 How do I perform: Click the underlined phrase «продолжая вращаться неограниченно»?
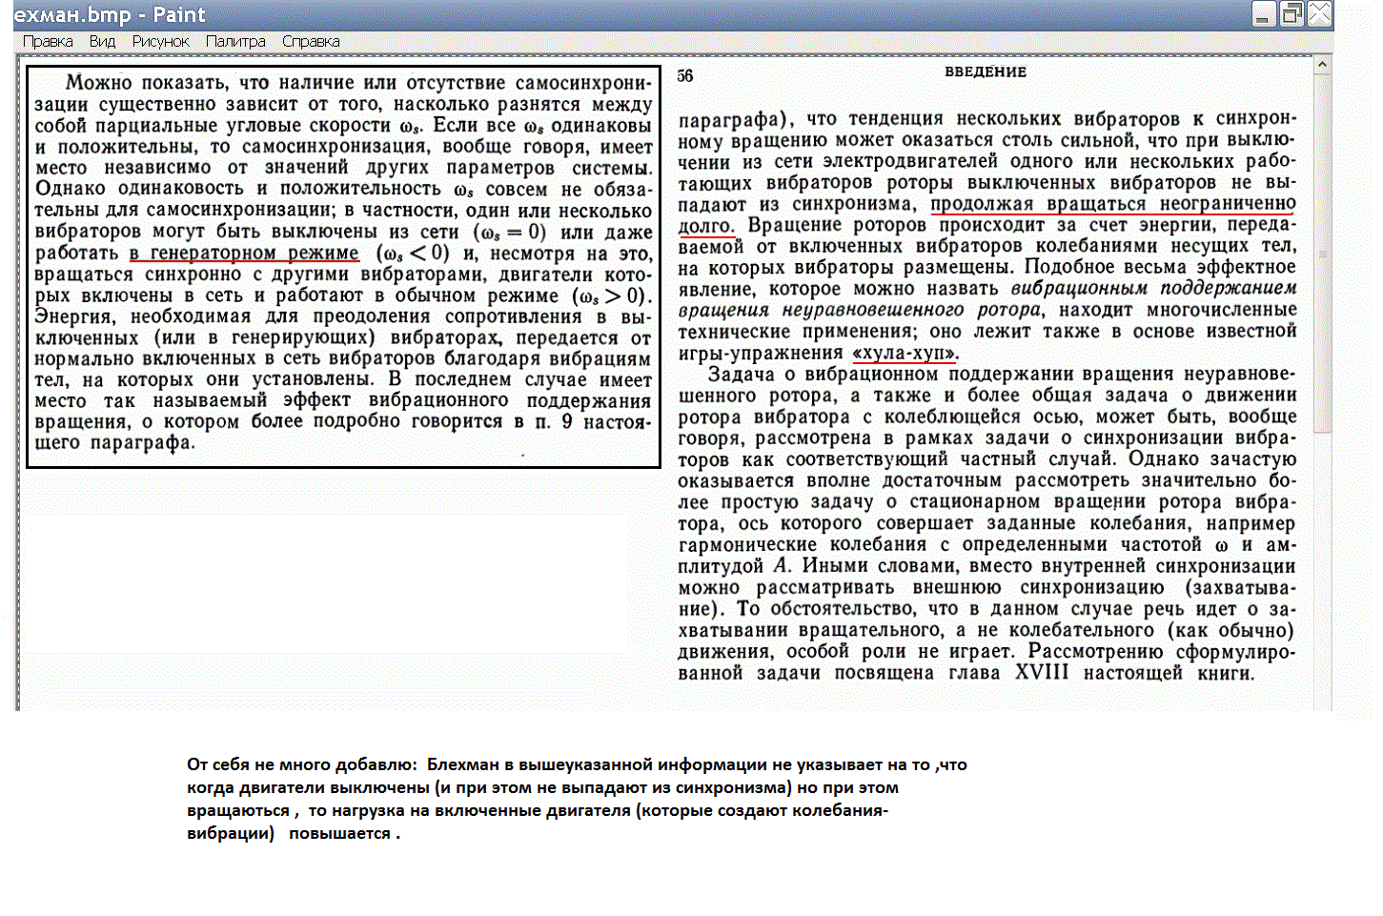tap(1112, 204)
